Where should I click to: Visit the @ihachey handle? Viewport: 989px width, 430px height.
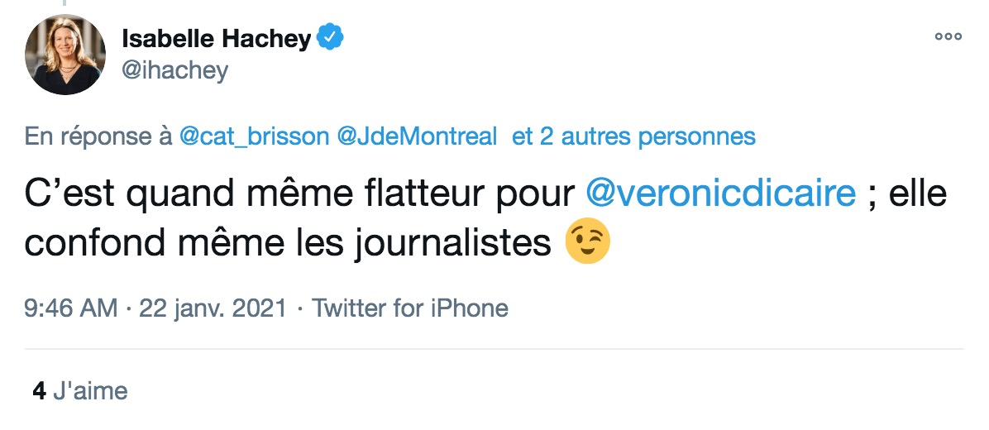(174, 70)
